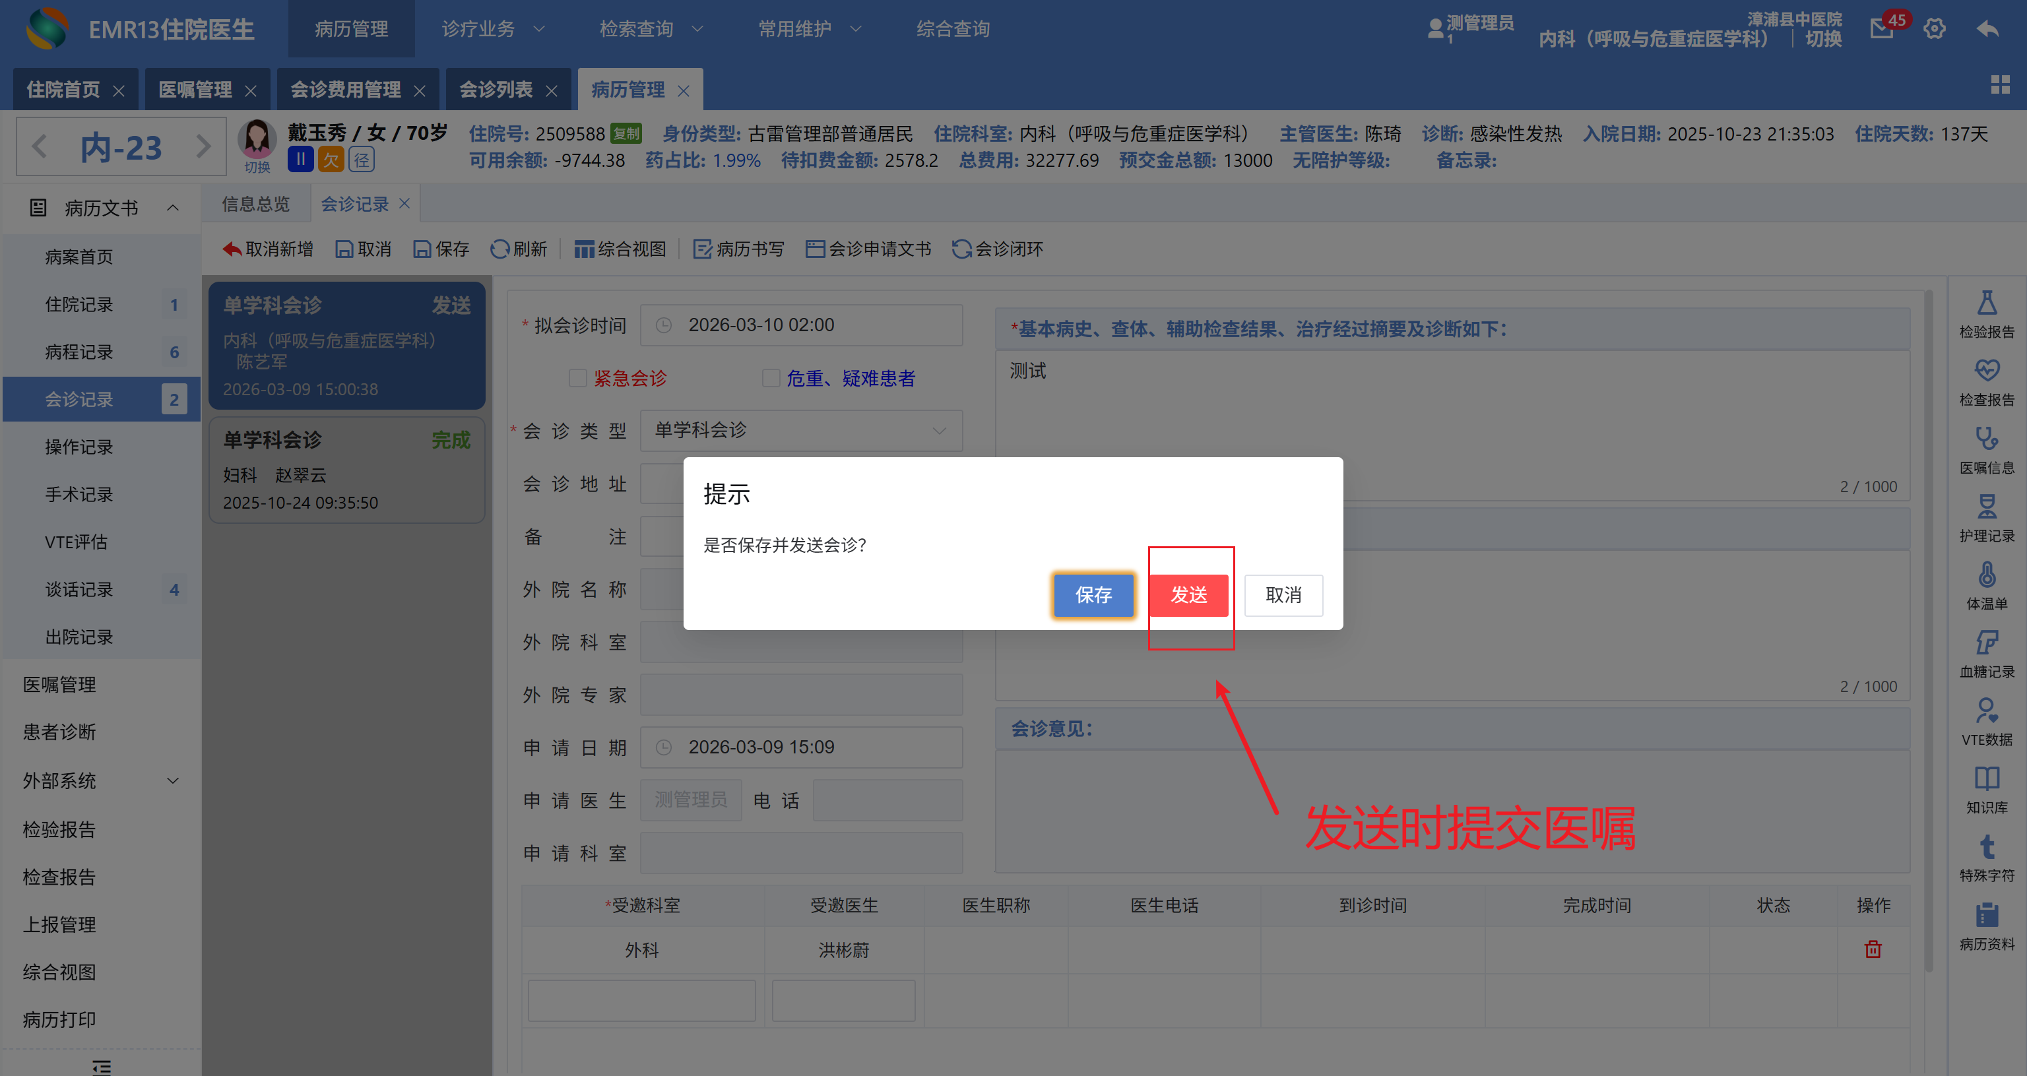Open the 血糖记录 icon
The image size is (2027, 1076).
(x=1986, y=644)
